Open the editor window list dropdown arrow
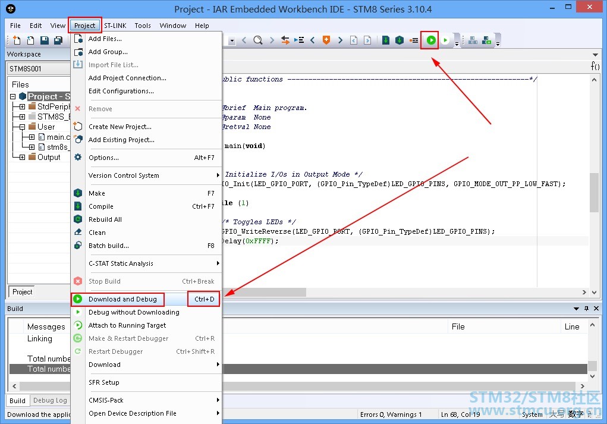Viewport: 607px width, 424px height. click(595, 55)
